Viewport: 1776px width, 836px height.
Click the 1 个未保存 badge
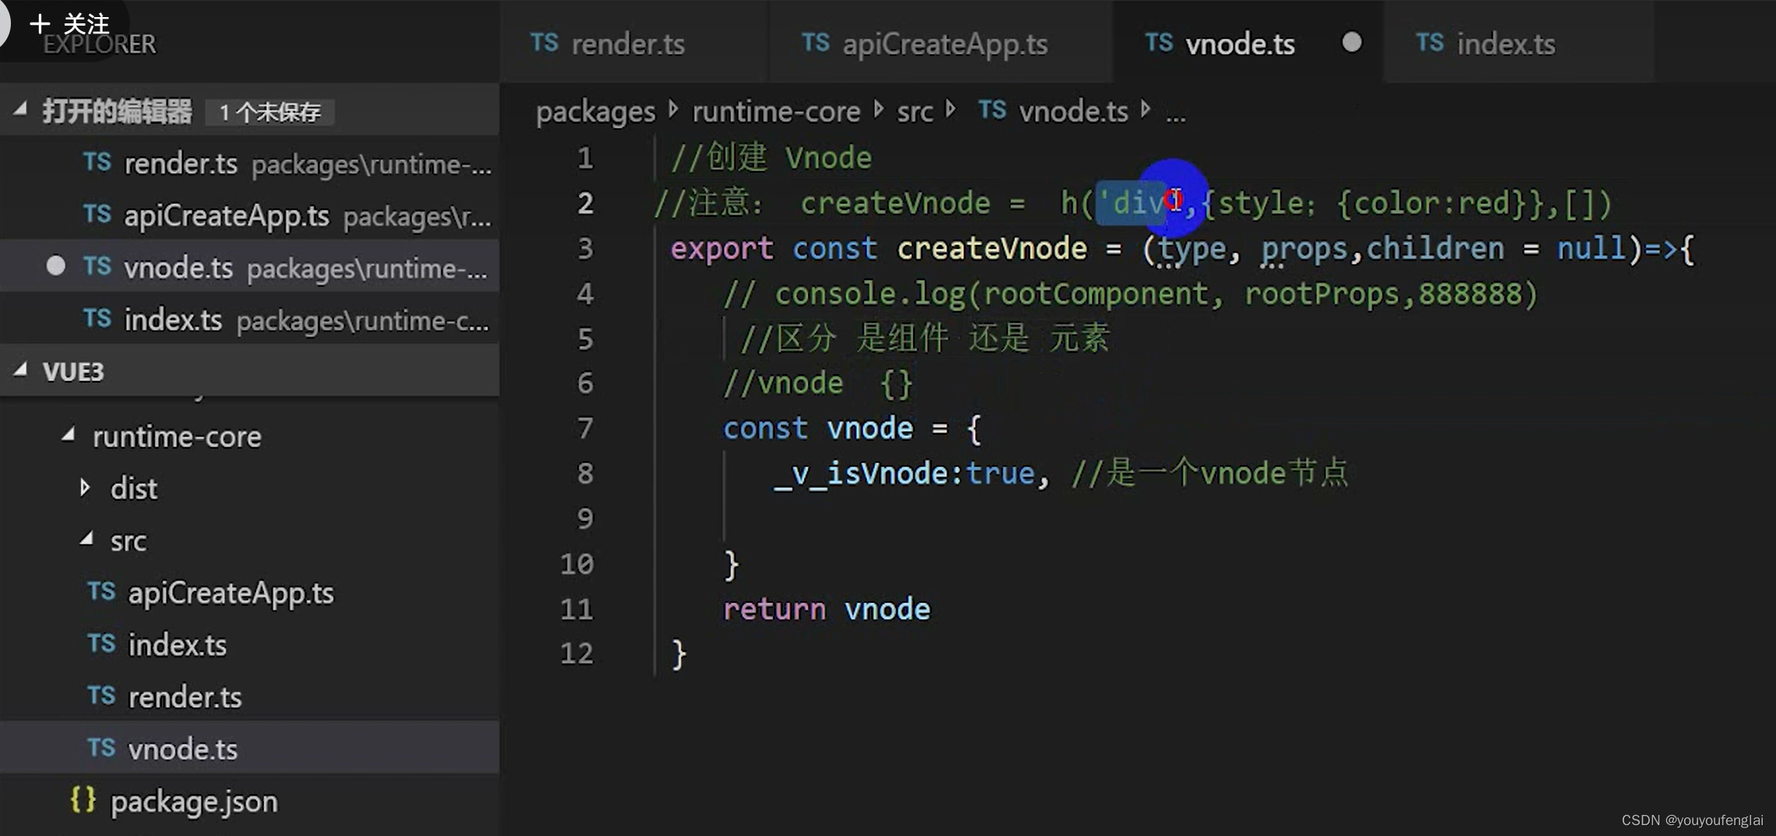tap(269, 112)
